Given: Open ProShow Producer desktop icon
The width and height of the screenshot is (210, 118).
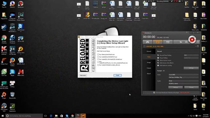Looking at the screenshot, I should click(12, 39).
